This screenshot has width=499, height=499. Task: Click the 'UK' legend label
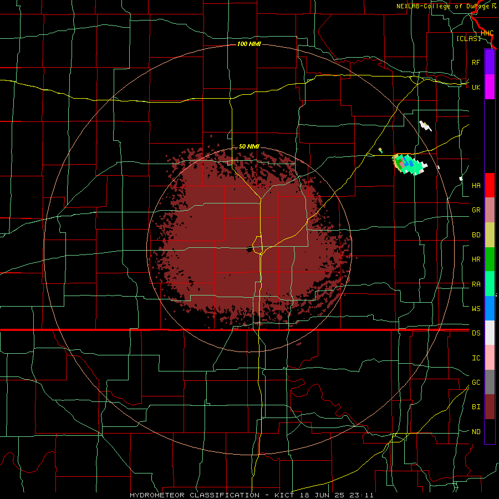coord(476,88)
